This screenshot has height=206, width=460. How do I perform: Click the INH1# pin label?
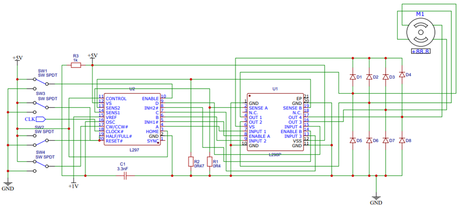click(152, 122)
